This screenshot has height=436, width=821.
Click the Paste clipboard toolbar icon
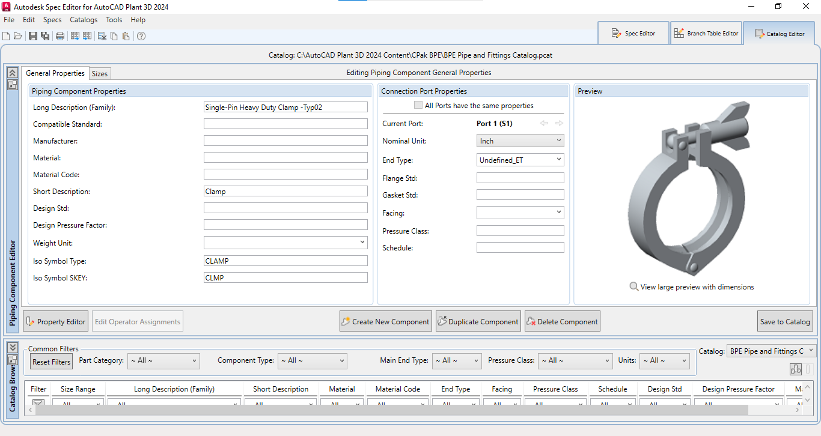pos(126,36)
